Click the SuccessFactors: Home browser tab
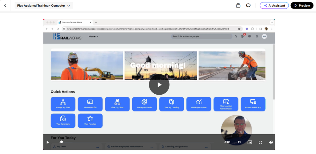 point(72,23)
